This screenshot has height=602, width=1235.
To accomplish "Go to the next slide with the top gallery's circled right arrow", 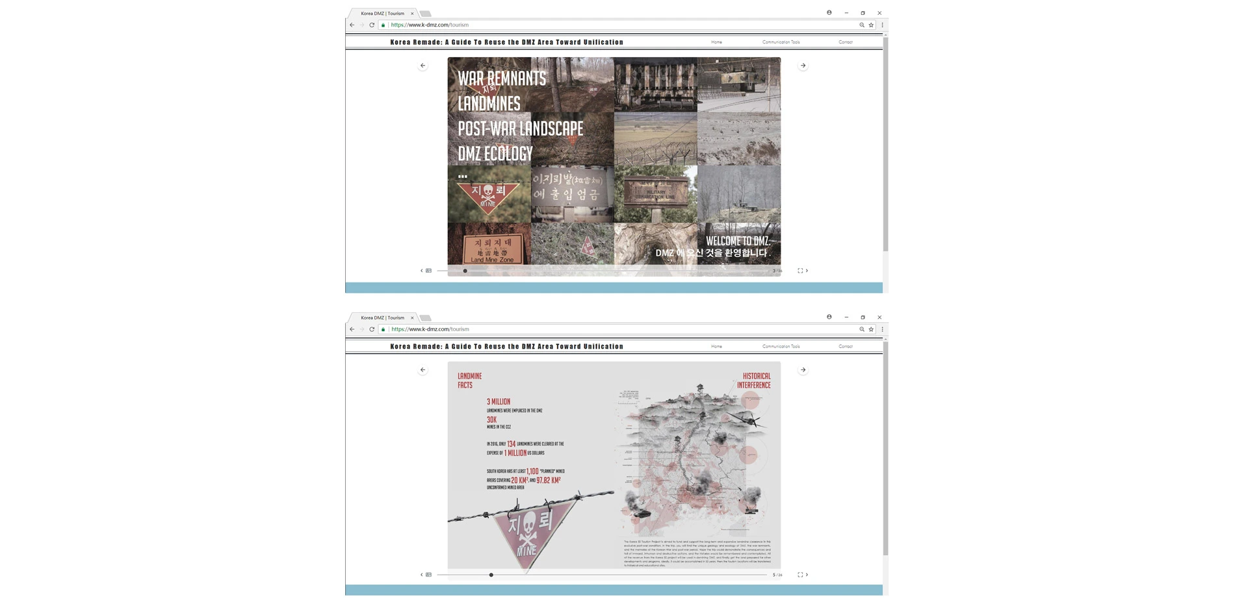I will [x=803, y=66].
